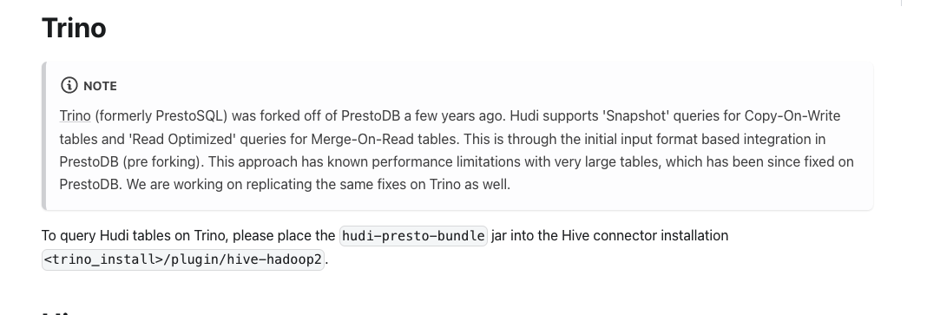
Task: Click the thin vertical divider at top right
Action: click(900, 3)
